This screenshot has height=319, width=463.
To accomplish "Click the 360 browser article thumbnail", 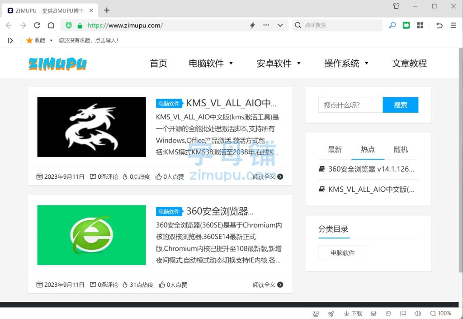I will tap(91, 235).
